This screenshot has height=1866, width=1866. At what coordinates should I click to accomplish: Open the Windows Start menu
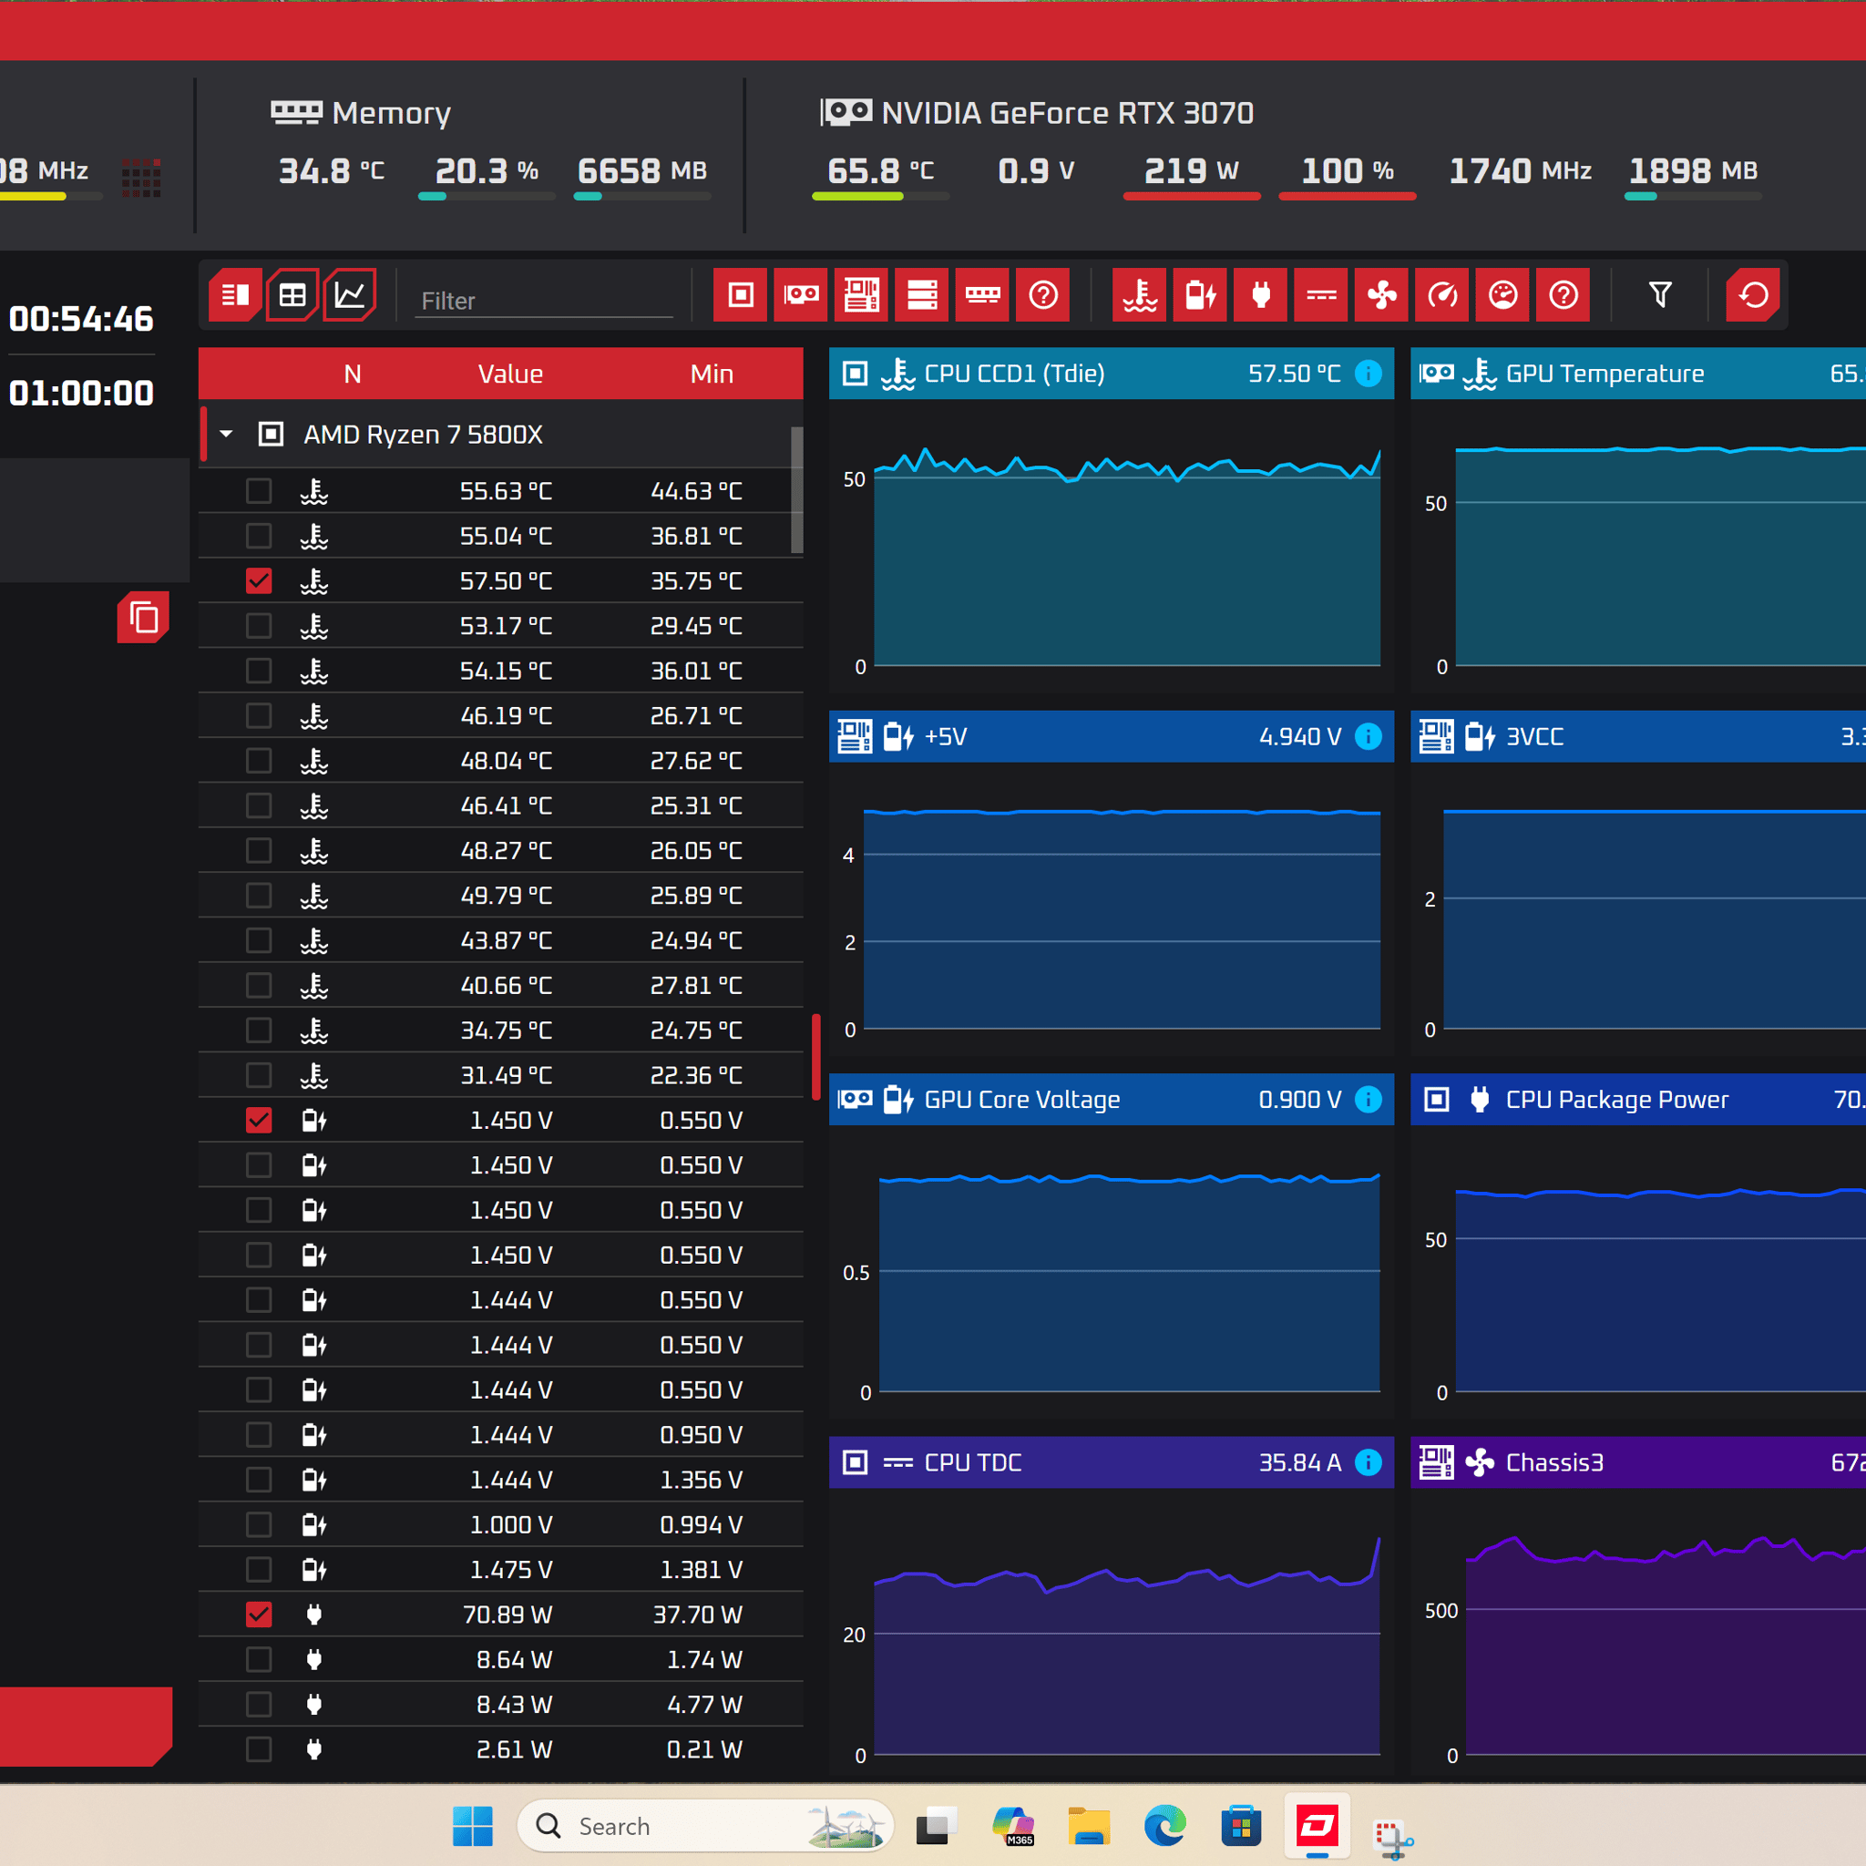[x=472, y=1827]
